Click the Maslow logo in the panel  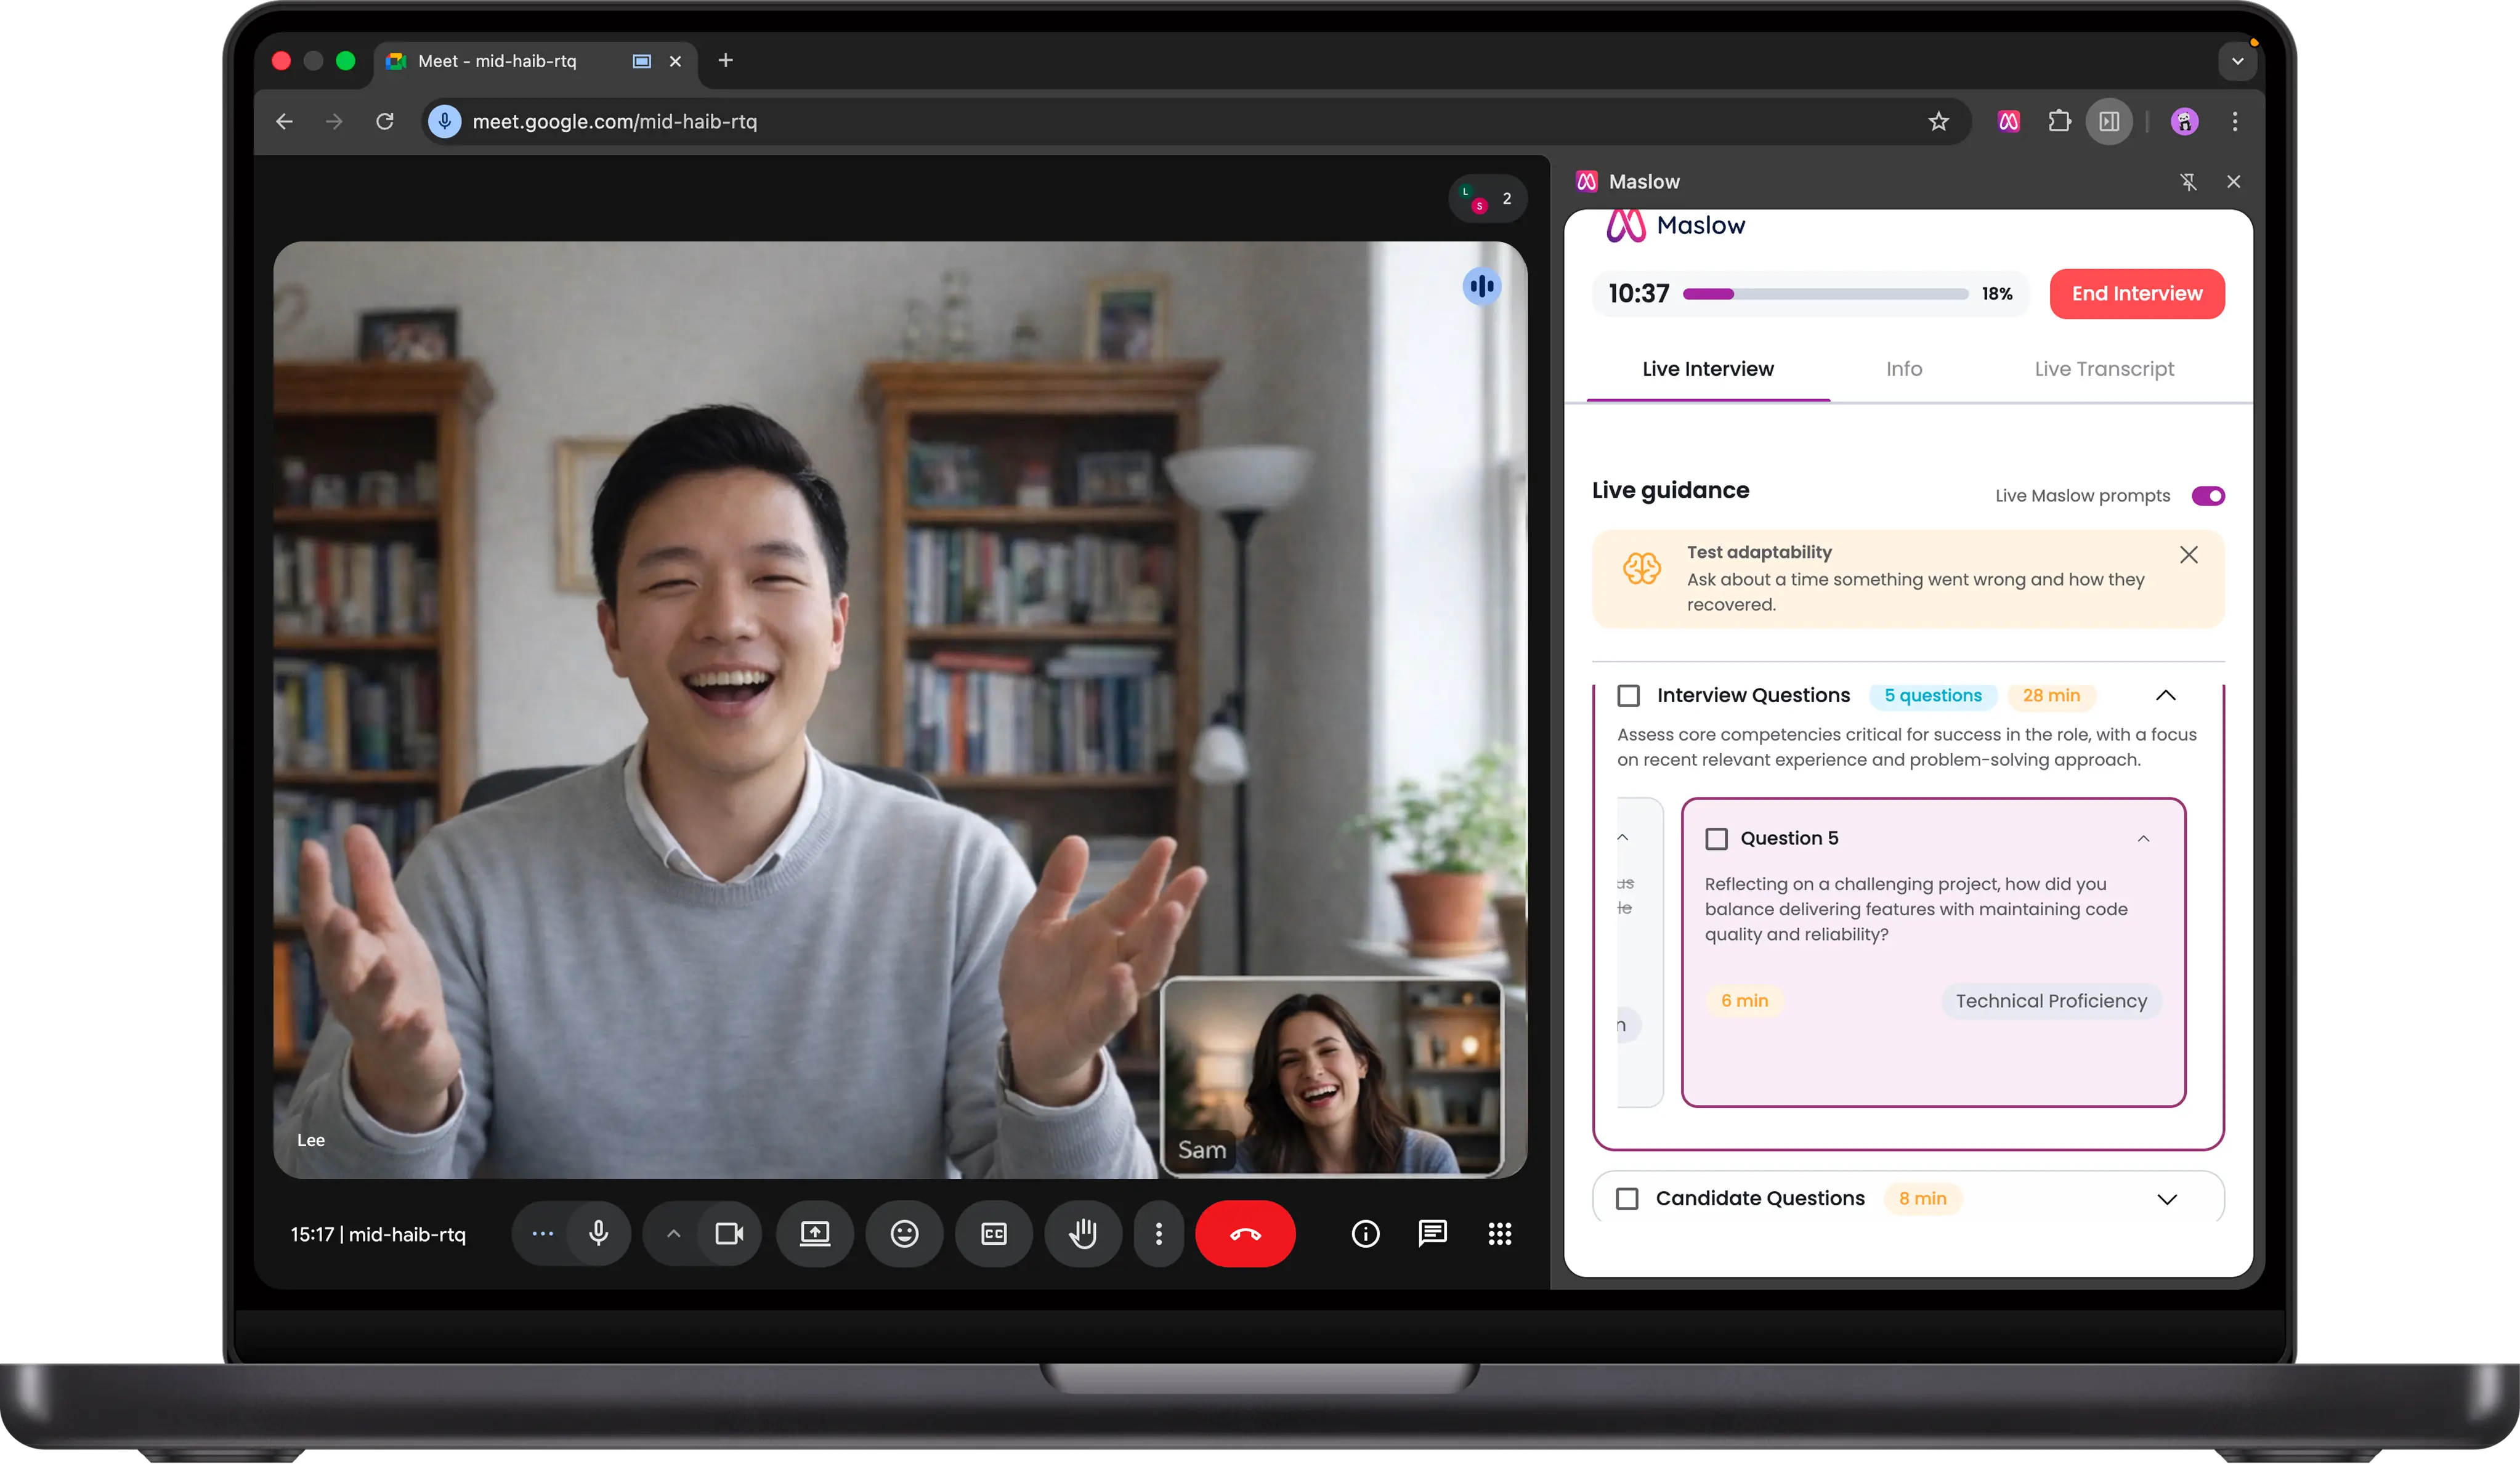[x=1675, y=226]
